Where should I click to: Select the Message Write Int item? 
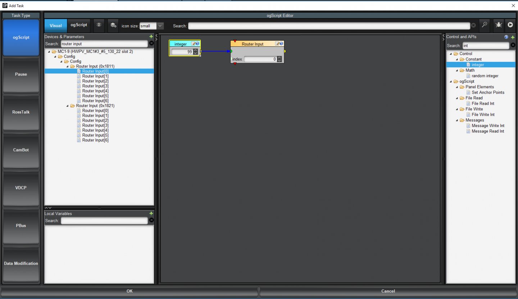488,126
